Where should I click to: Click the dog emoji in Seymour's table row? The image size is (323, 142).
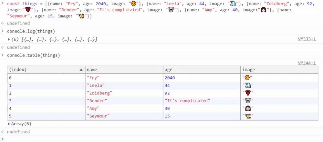pos(247,116)
